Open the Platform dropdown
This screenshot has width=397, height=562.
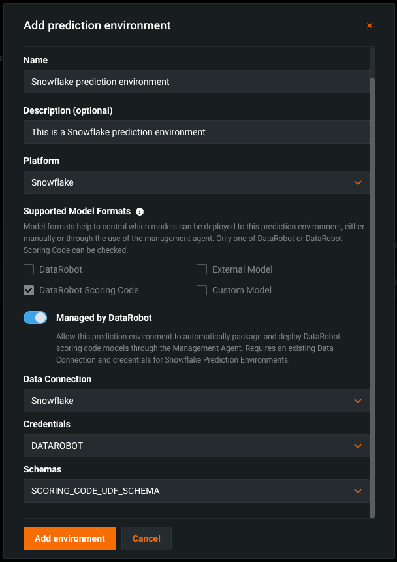(196, 182)
